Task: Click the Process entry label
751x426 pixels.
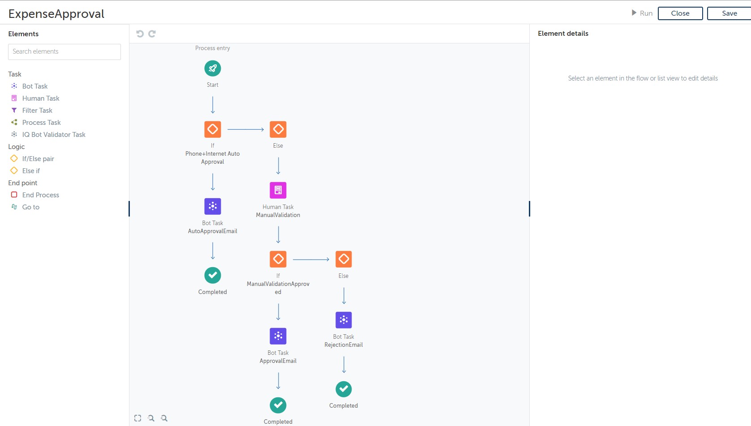Action: 213,48
